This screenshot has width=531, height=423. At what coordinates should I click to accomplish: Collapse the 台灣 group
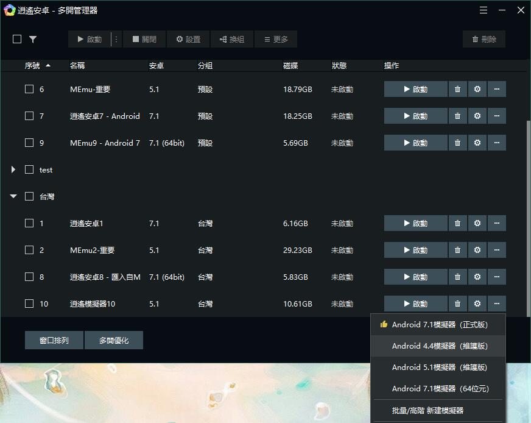(13, 196)
